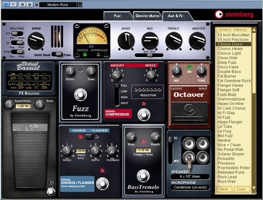Click the tremolo 7.15 Hz tempo field

coord(143,150)
